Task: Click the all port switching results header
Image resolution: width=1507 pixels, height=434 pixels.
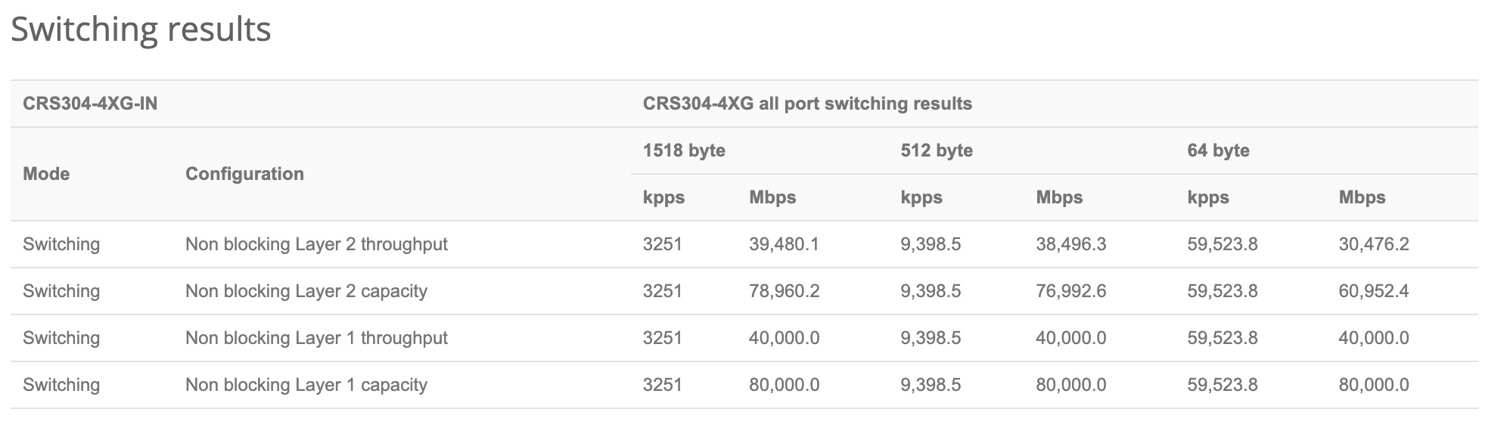Action: [807, 104]
